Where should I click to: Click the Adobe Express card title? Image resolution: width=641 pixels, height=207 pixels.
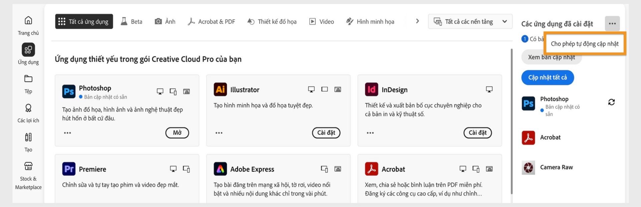click(252, 169)
